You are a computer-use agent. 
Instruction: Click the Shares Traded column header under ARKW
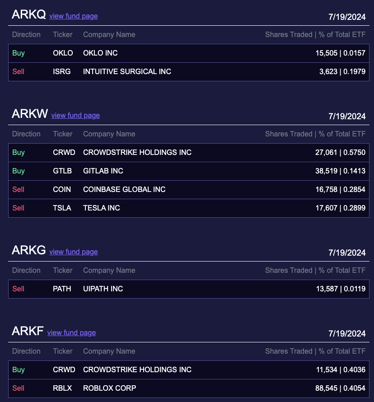click(315, 134)
